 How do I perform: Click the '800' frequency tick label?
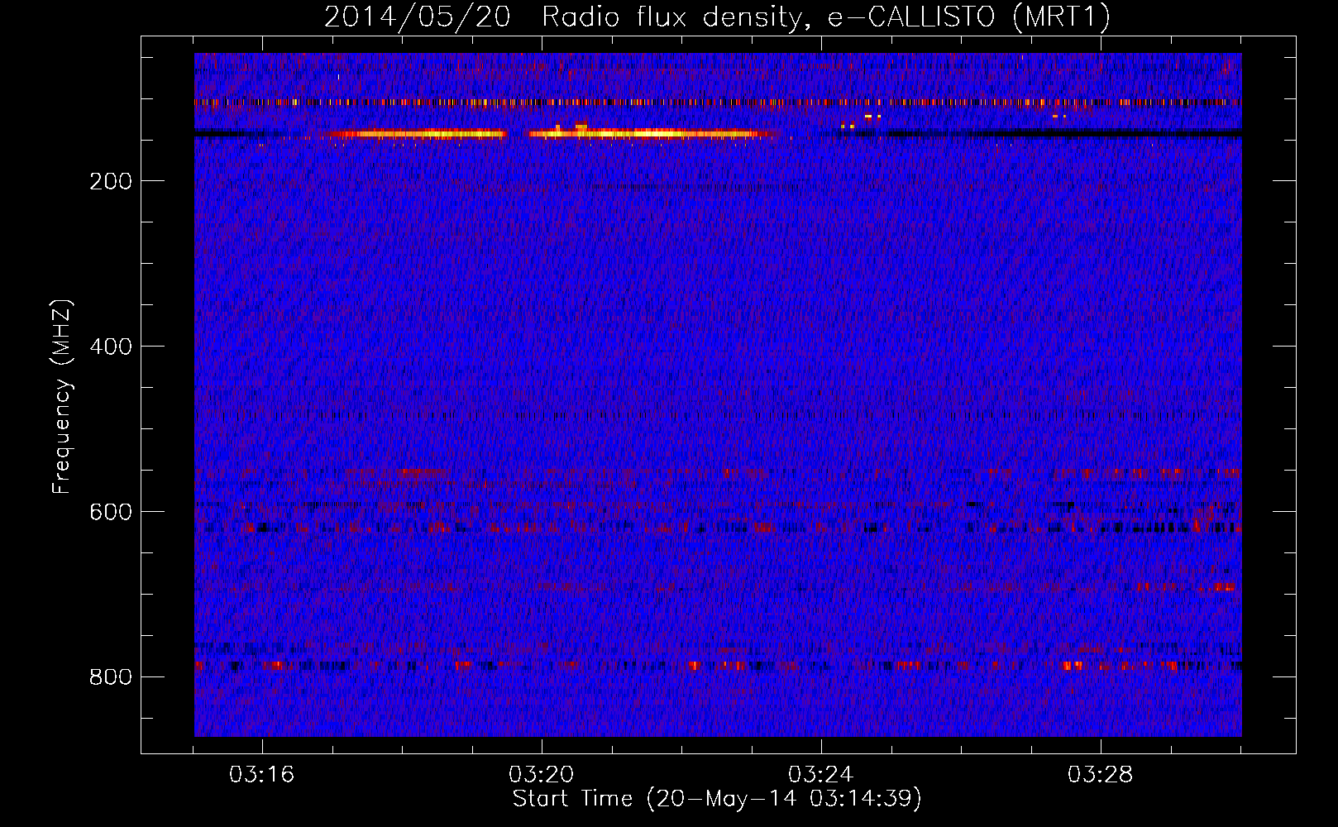click(111, 677)
